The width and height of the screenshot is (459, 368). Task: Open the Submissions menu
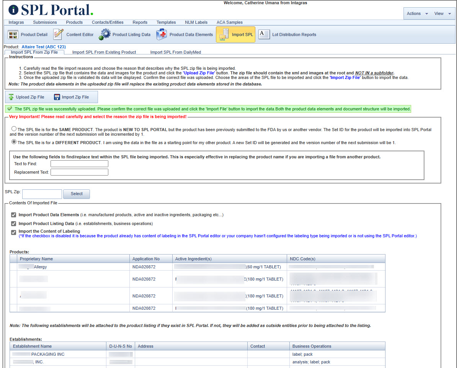45,22
